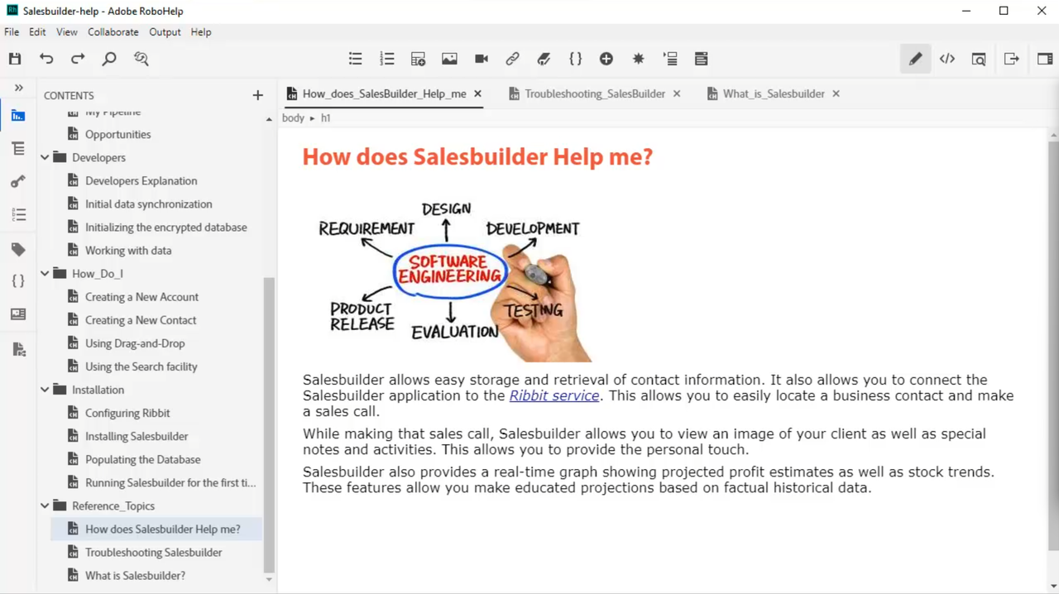Open the Collaborate menu

(x=113, y=32)
